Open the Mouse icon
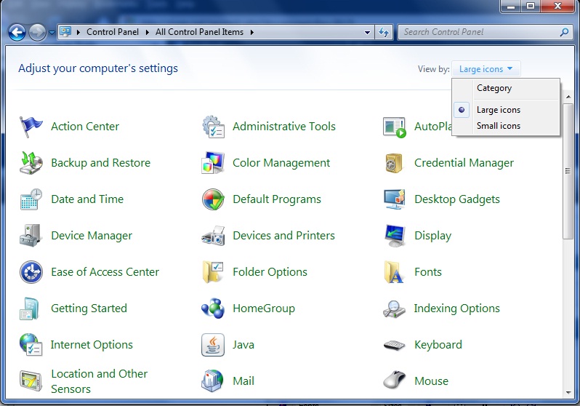This screenshot has width=580, height=406. (x=395, y=380)
